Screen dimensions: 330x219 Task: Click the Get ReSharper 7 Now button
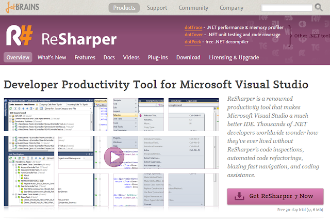tap(275, 196)
